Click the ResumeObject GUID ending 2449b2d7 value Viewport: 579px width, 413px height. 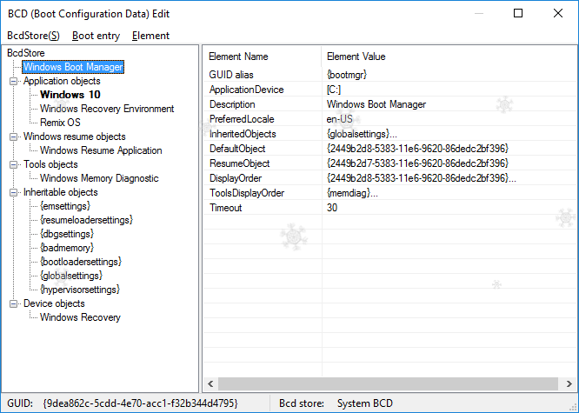pyautogui.click(x=417, y=163)
